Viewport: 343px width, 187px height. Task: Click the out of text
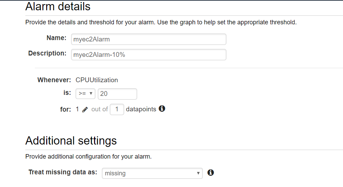[x=100, y=109]
